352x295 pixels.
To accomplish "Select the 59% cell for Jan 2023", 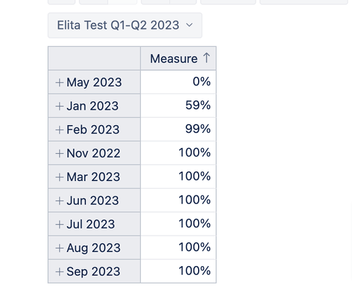I will (178, 106).
